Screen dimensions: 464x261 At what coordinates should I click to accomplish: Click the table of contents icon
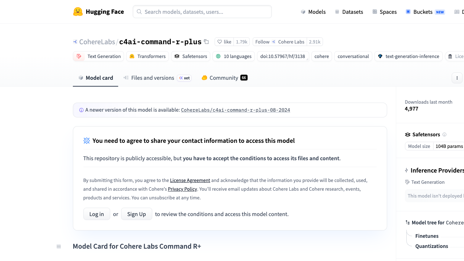point(59,246)
